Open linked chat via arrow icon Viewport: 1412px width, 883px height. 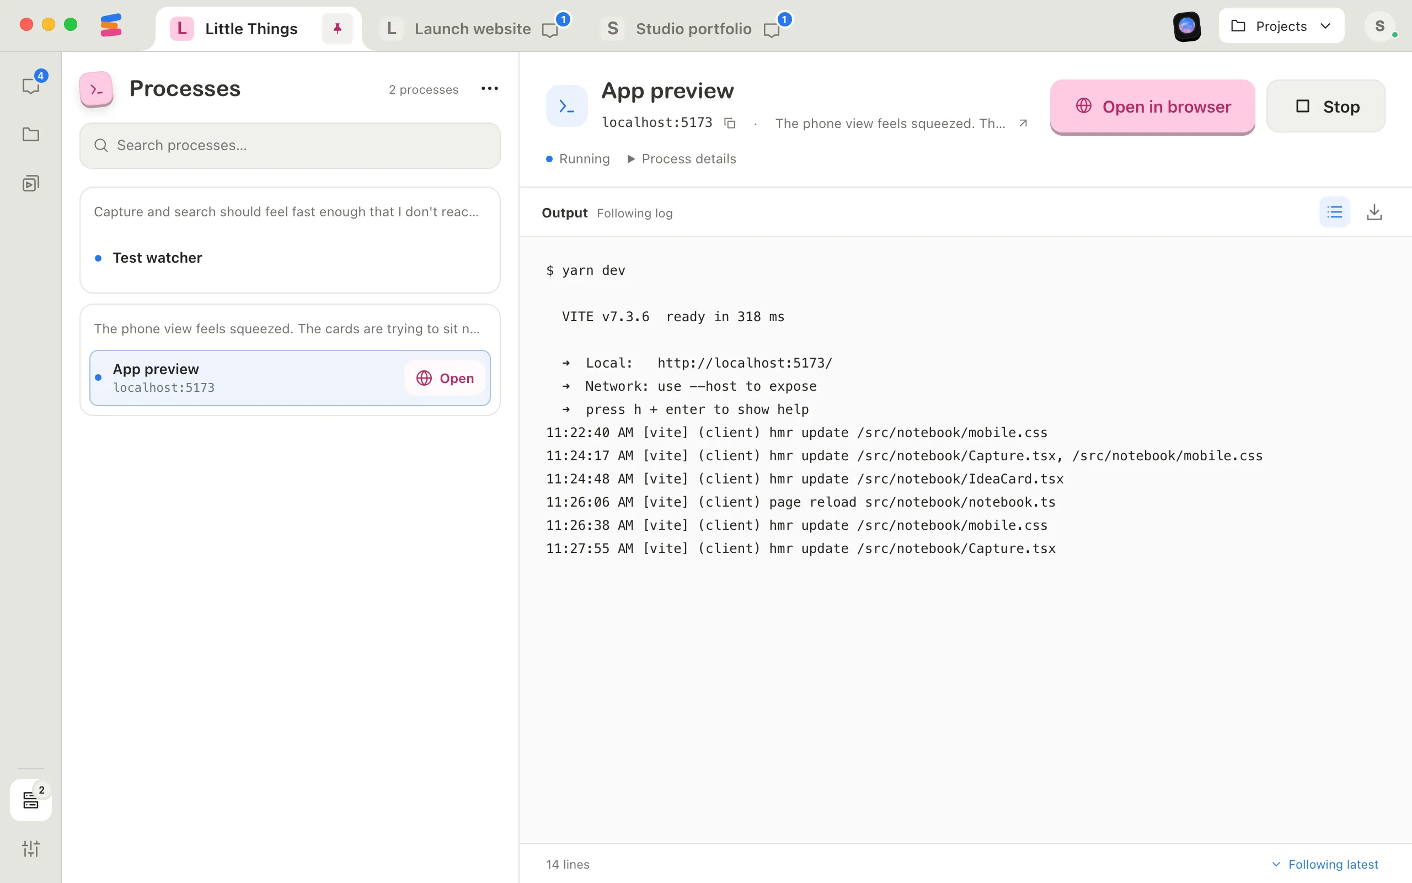pos(1023,123)
